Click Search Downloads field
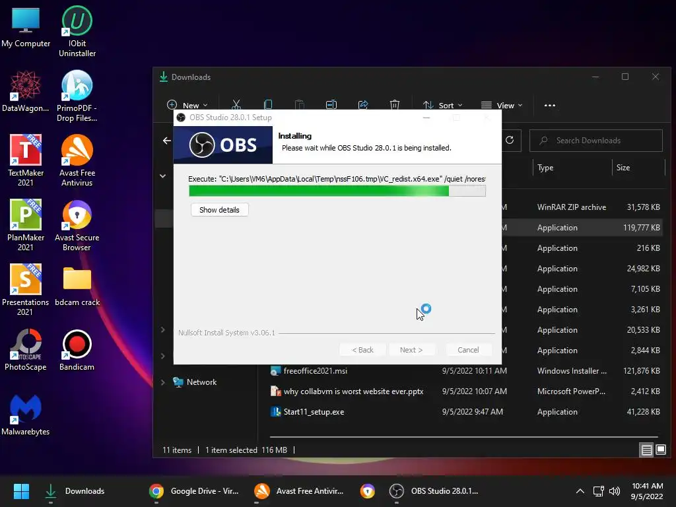The width and height of the screenshot is (676, 507). (x=596, y=141)
